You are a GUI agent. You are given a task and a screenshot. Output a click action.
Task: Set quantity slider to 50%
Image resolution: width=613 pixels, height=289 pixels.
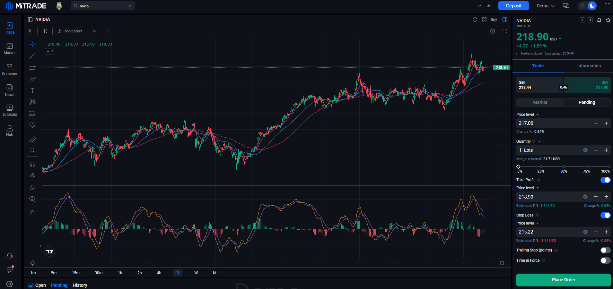pos(564,167)
